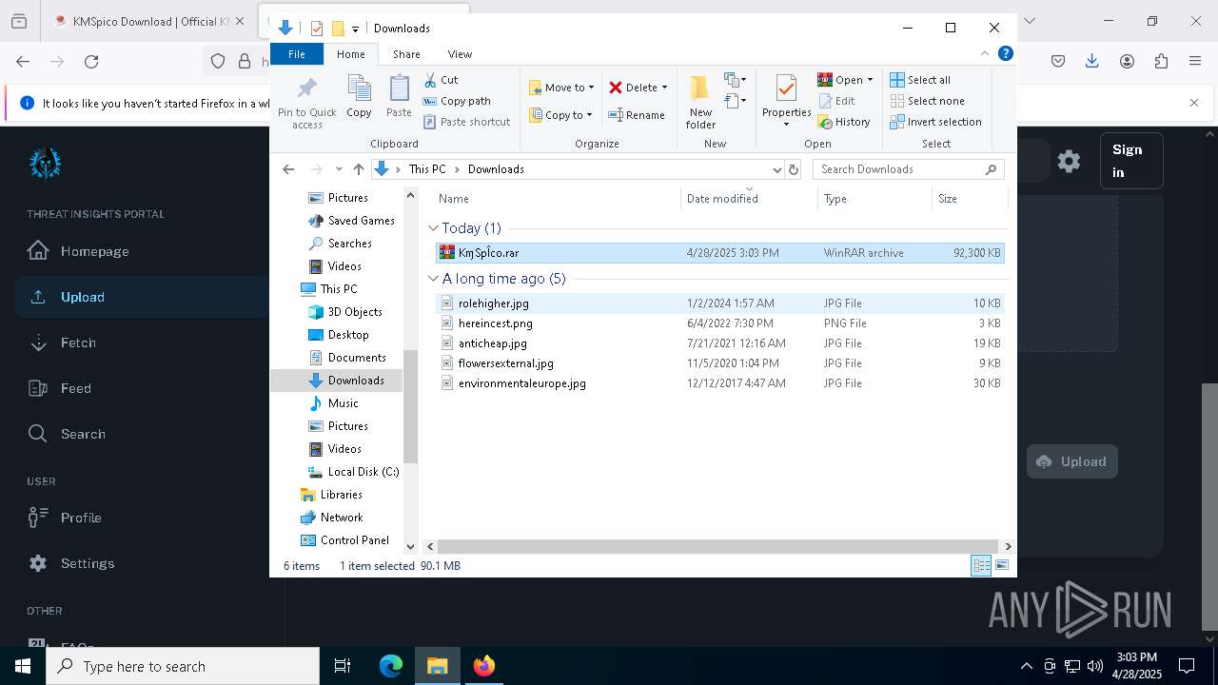Expand the Delete options arrow
This screenshot has width=1218, height=685.
[664, 88]
